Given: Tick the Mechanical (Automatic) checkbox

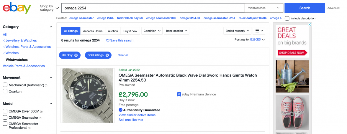Looking at the screenshot, I should (x=5, y=85).
